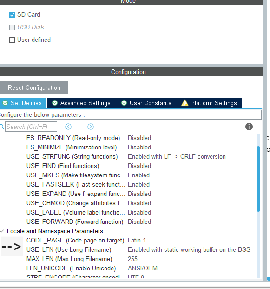Show parameter info with the info icon

[249, 127]
